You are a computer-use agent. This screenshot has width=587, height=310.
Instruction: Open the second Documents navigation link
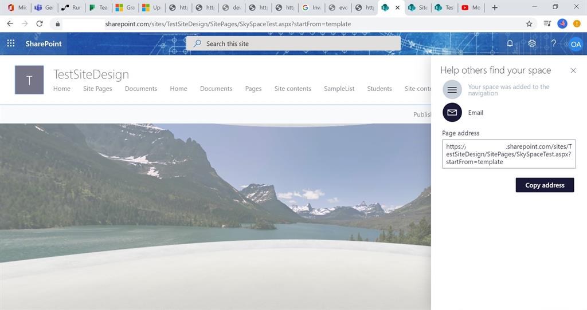pyautogui.click(x=216, y=89)
